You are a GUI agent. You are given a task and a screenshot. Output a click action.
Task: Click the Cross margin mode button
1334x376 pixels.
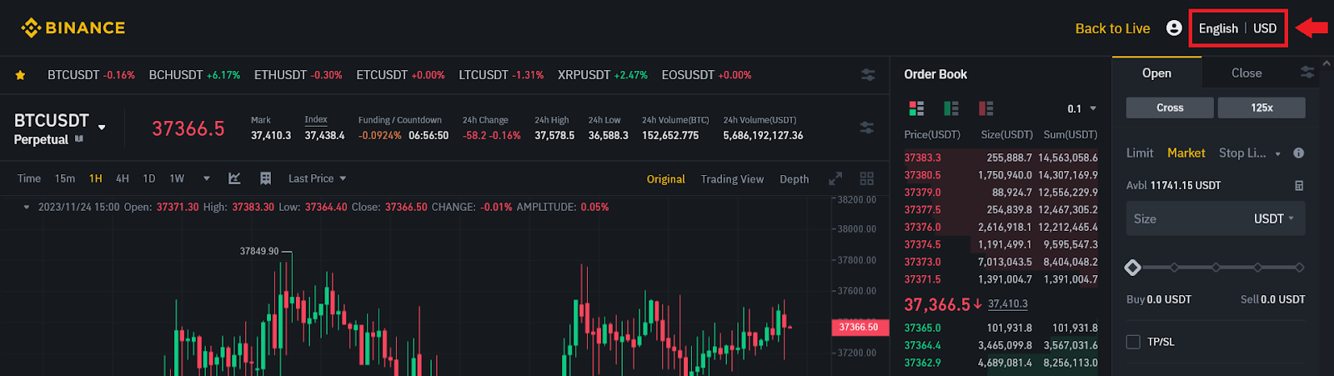tap(1170, 108)
